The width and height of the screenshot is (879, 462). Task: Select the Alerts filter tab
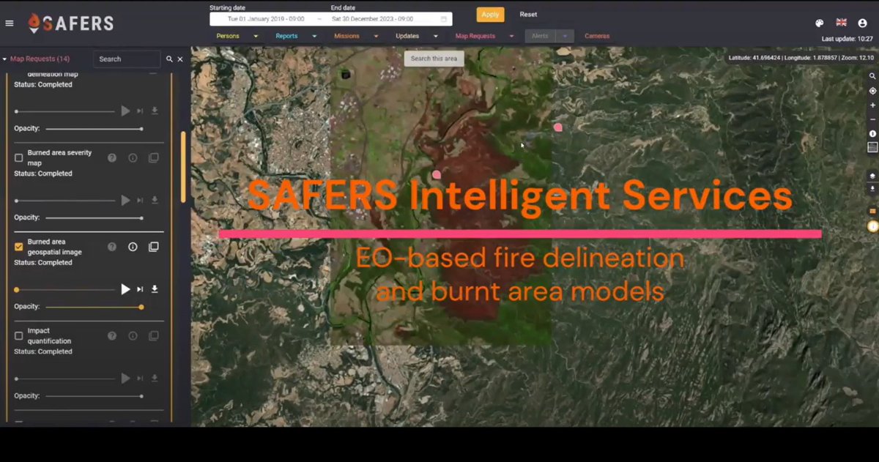[540, 36]
